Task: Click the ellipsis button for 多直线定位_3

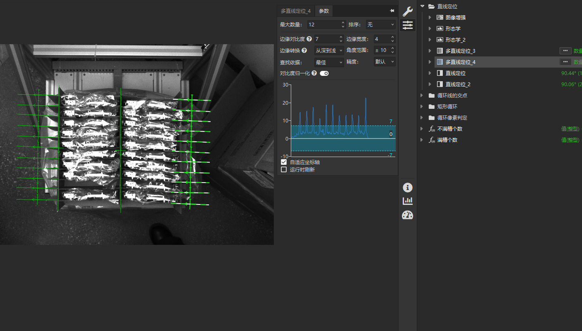Action: coord(565,51)
